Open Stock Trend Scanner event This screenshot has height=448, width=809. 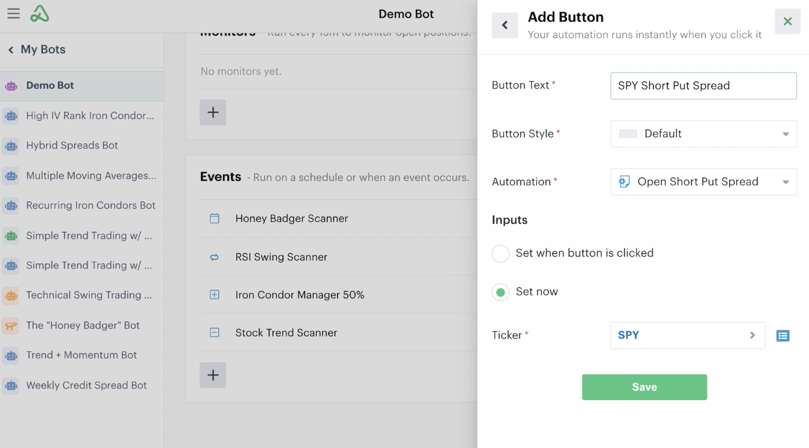[287, 333]
